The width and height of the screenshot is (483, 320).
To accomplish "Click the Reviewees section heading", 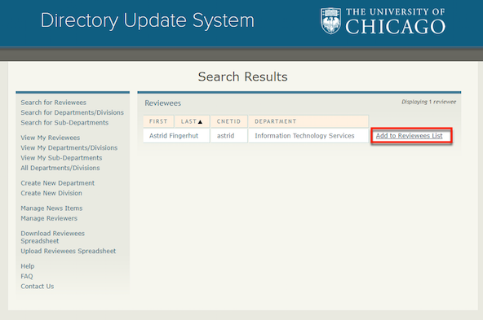I will click(162, 103).
